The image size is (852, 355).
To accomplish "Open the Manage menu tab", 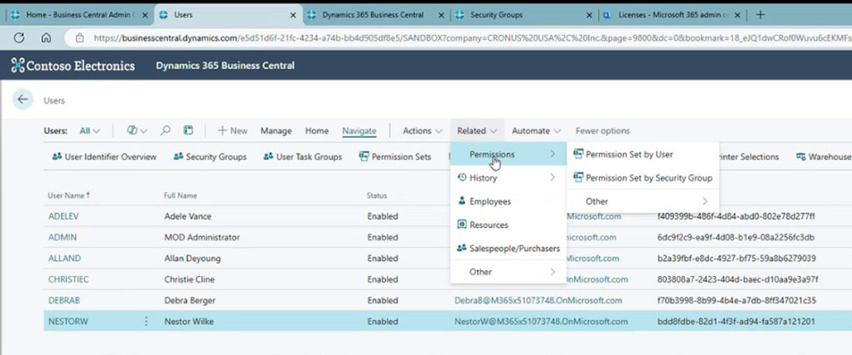I will tap(276, 131).
